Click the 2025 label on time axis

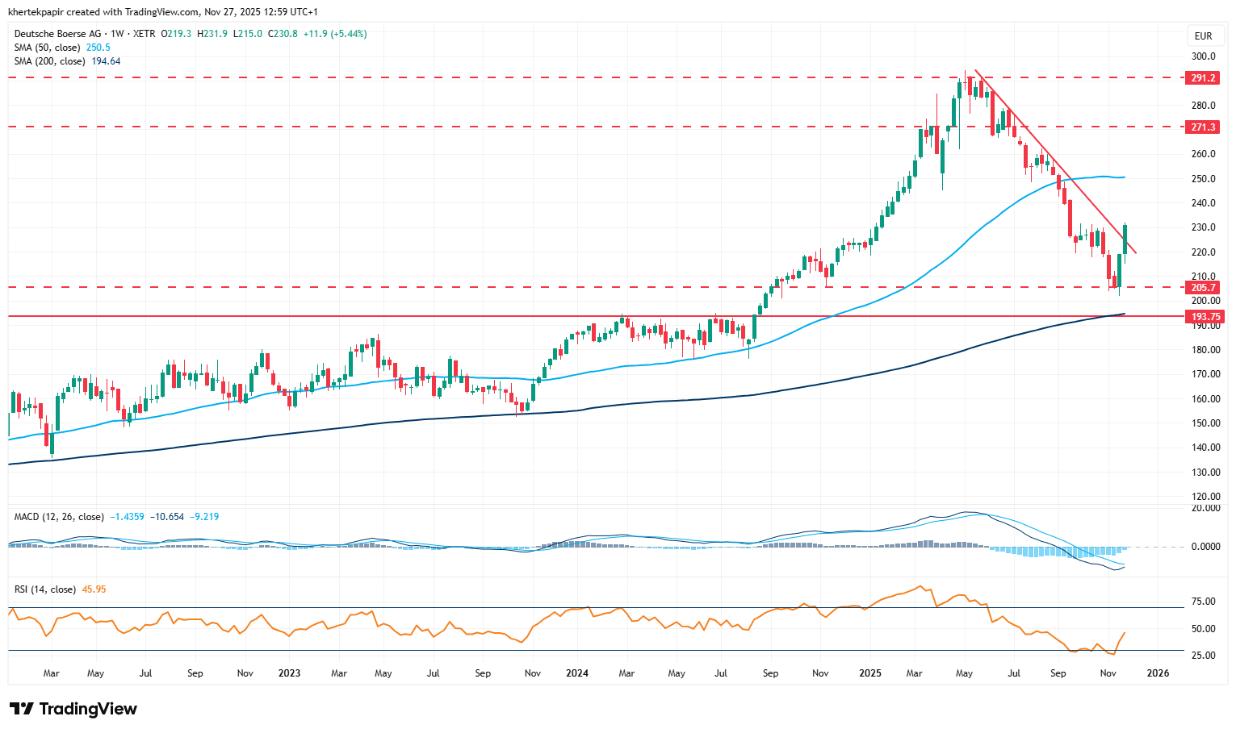point(869,673)
